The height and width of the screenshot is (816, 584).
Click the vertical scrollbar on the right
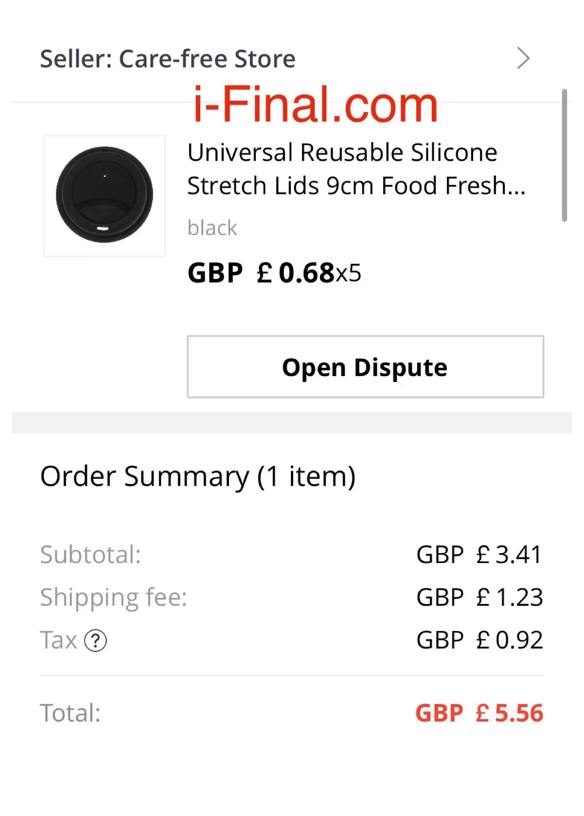(564, 155)
